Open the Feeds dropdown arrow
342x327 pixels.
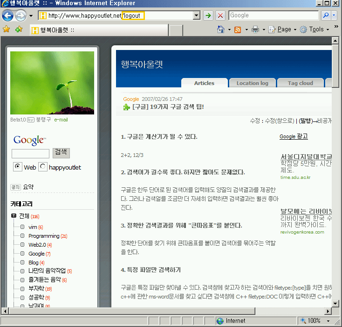pos(246,29)
